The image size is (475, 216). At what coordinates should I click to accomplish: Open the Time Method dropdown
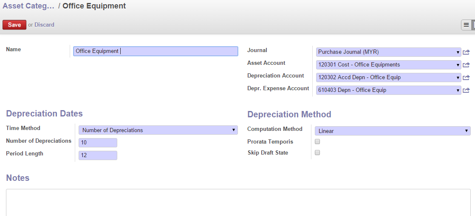158,130
